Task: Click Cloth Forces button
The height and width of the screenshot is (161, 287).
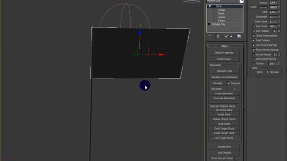Action: pos(224,59)
